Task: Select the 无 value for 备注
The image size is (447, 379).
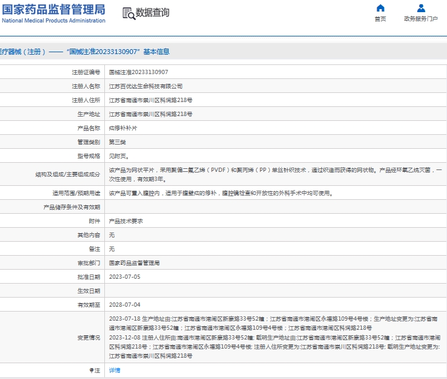Action: 112,249
